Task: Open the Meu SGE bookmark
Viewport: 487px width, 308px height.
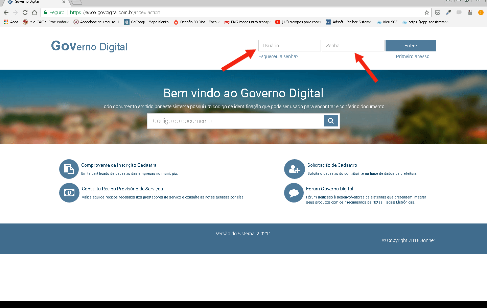Action: [388, 22]
